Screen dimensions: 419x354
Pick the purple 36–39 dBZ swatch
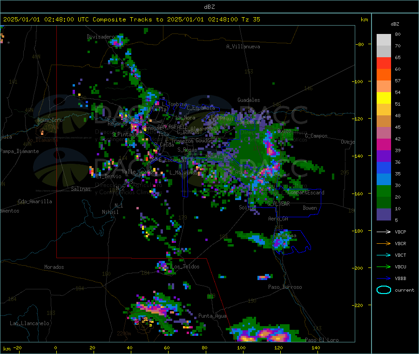(384, 156)
